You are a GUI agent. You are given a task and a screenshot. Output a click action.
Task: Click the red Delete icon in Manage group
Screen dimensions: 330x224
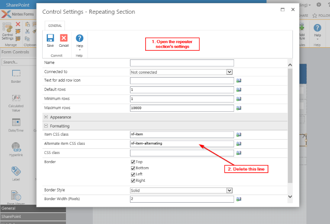18,24
